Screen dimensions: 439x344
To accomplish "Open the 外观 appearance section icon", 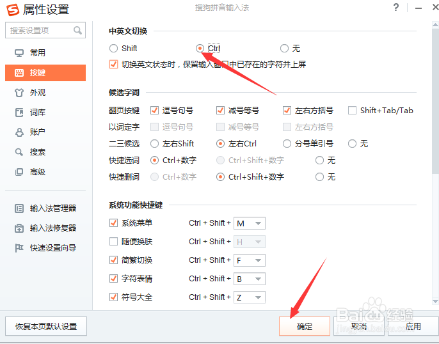I will pyautogui.click(x=19, y=93).
